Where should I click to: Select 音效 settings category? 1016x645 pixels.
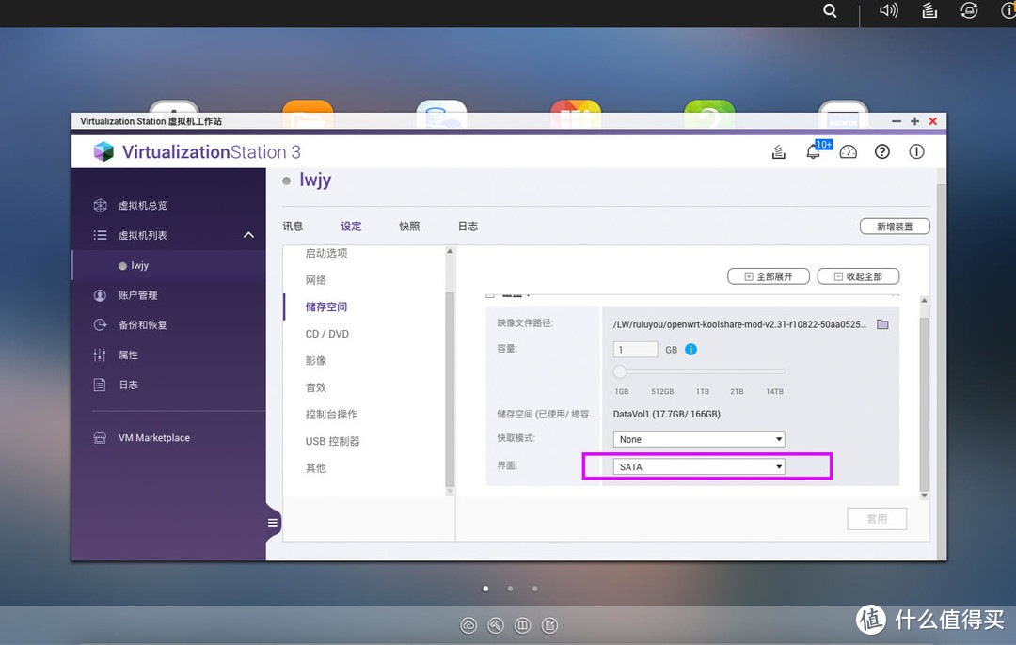tap(316, 387)
